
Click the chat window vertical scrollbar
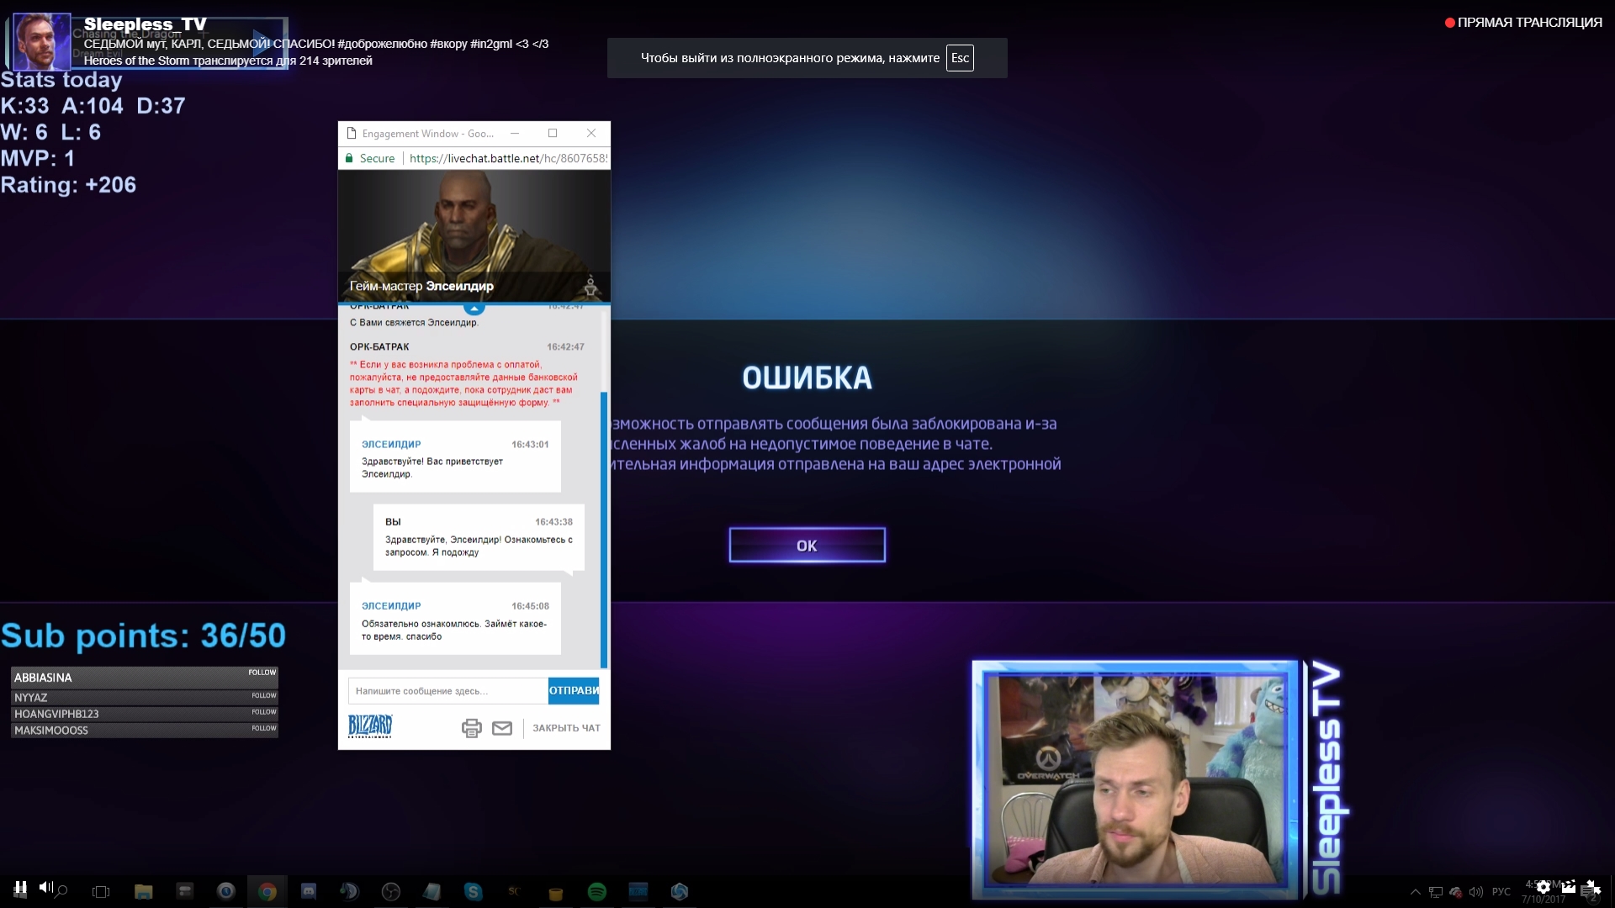(604, 530)
